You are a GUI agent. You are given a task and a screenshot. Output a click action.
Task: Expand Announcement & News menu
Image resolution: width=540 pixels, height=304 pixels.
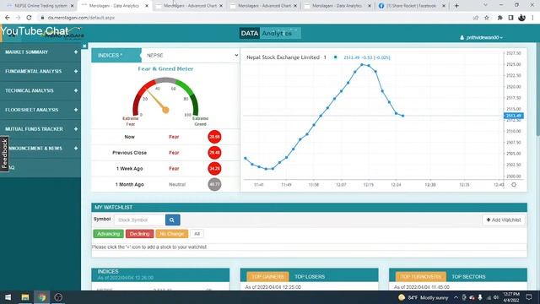point(40,149)
